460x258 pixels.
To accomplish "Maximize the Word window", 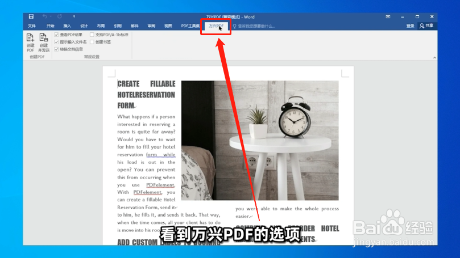I will pyautogui.click(x=417, y=16).
